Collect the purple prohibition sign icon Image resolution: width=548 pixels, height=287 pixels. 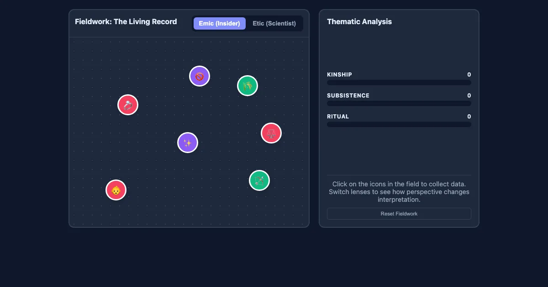tap(200, 76)
